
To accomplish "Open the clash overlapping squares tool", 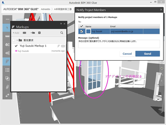I will coord(7,78).
